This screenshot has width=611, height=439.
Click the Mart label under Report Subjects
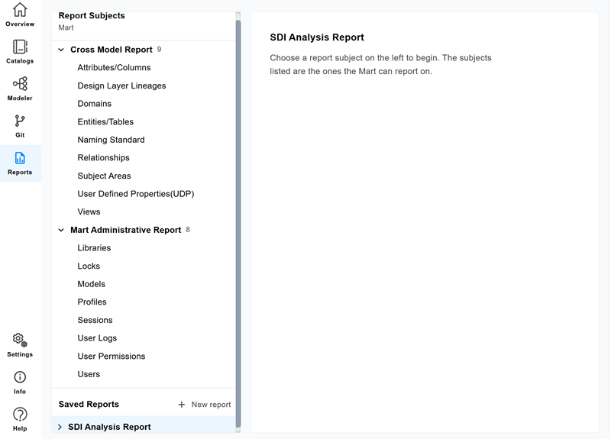tap(66, 27)
